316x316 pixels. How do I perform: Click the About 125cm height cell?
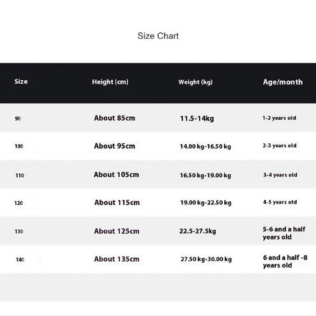[x=117, y=231]
